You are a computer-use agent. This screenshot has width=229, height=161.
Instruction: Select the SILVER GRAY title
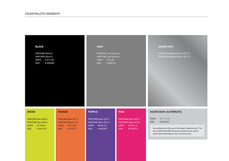tap(166, 47)
